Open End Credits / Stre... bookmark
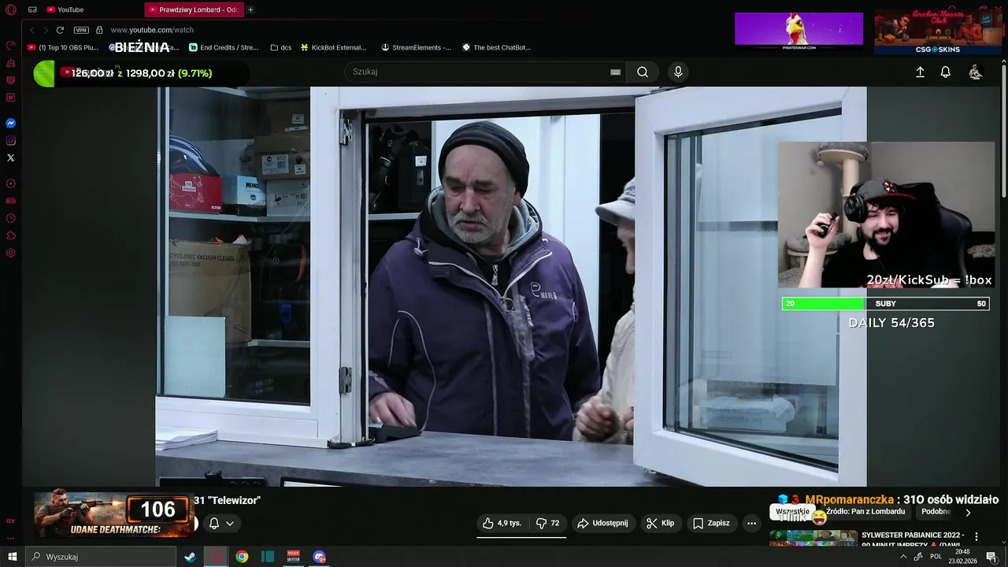 [x=224, y=47]
